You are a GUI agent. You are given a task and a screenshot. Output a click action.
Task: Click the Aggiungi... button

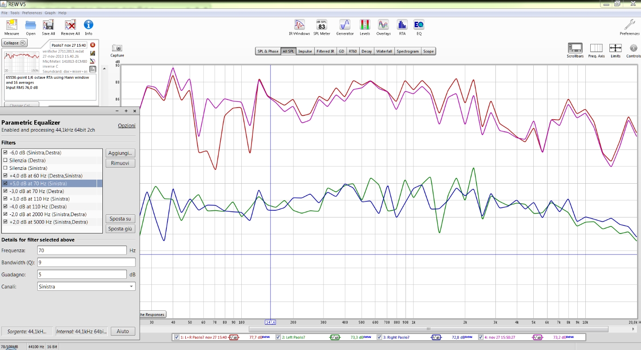(120, 153)
